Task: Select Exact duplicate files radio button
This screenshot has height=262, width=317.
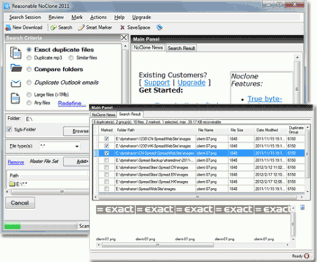Action: pos(29,49)
